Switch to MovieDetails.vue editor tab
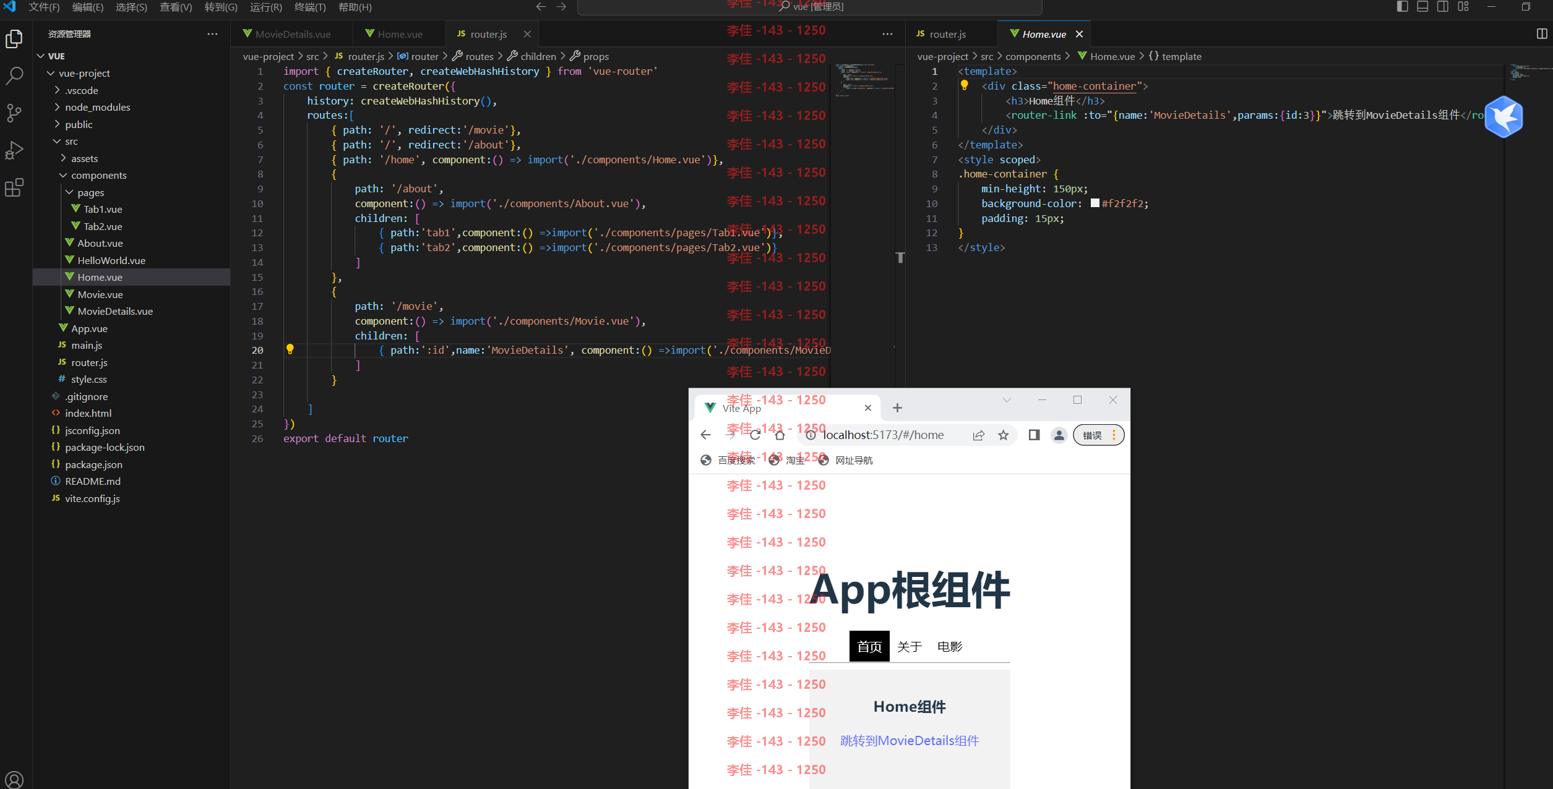Image resolution: width=1553 pixels, height=789 pixels. click(x=292, y=34)
